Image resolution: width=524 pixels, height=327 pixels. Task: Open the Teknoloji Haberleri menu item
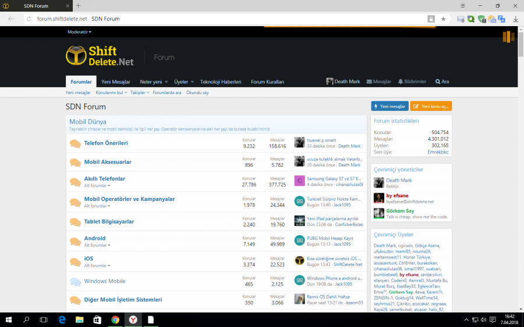coord(221,82)
